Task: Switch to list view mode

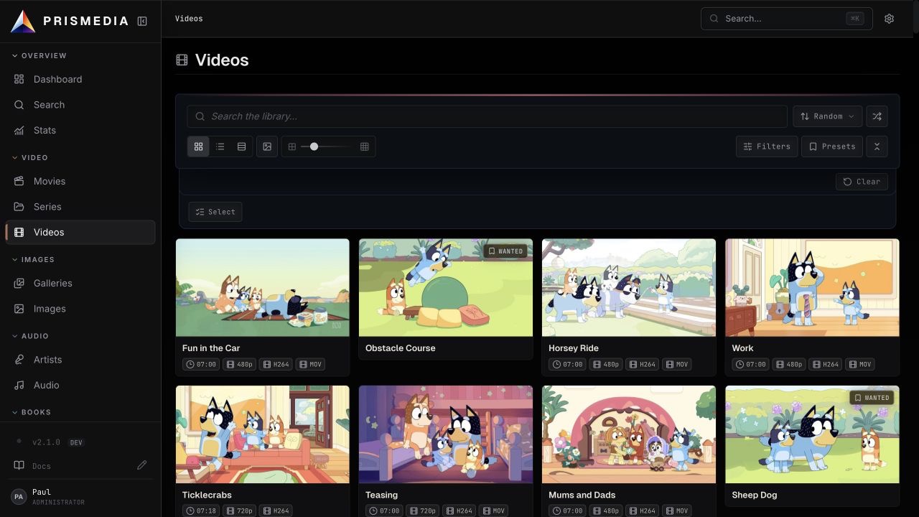Action: click(x=220, y=146)
